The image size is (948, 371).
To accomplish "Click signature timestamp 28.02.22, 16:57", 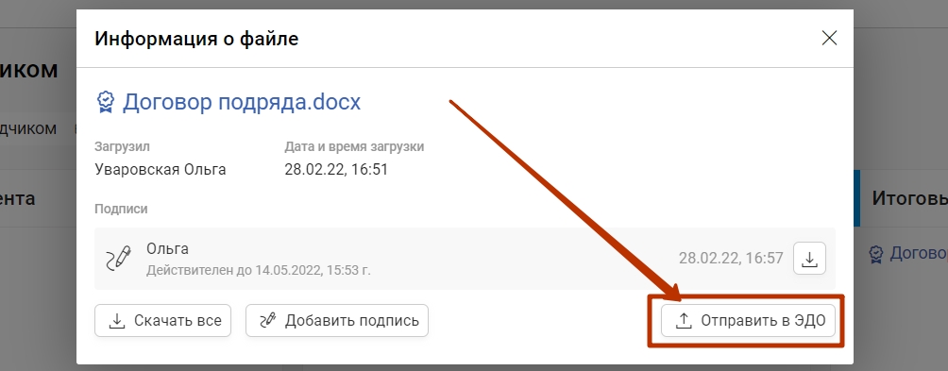I will (730, 259).
